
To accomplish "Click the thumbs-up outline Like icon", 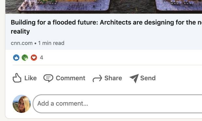I will (17, 78).
